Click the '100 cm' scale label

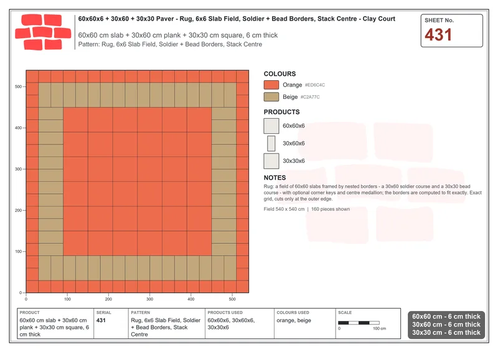[380, 328]
